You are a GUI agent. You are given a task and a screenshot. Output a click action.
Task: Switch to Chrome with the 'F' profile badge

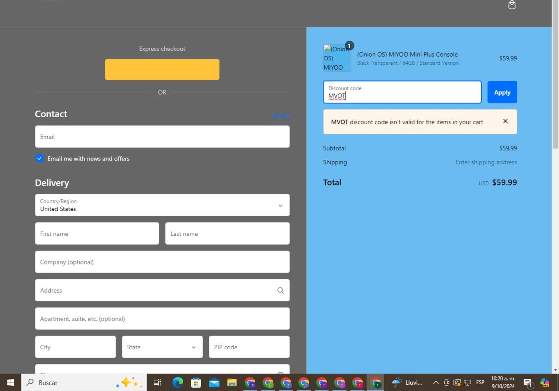pyautogui.click(x=268, y=382)
